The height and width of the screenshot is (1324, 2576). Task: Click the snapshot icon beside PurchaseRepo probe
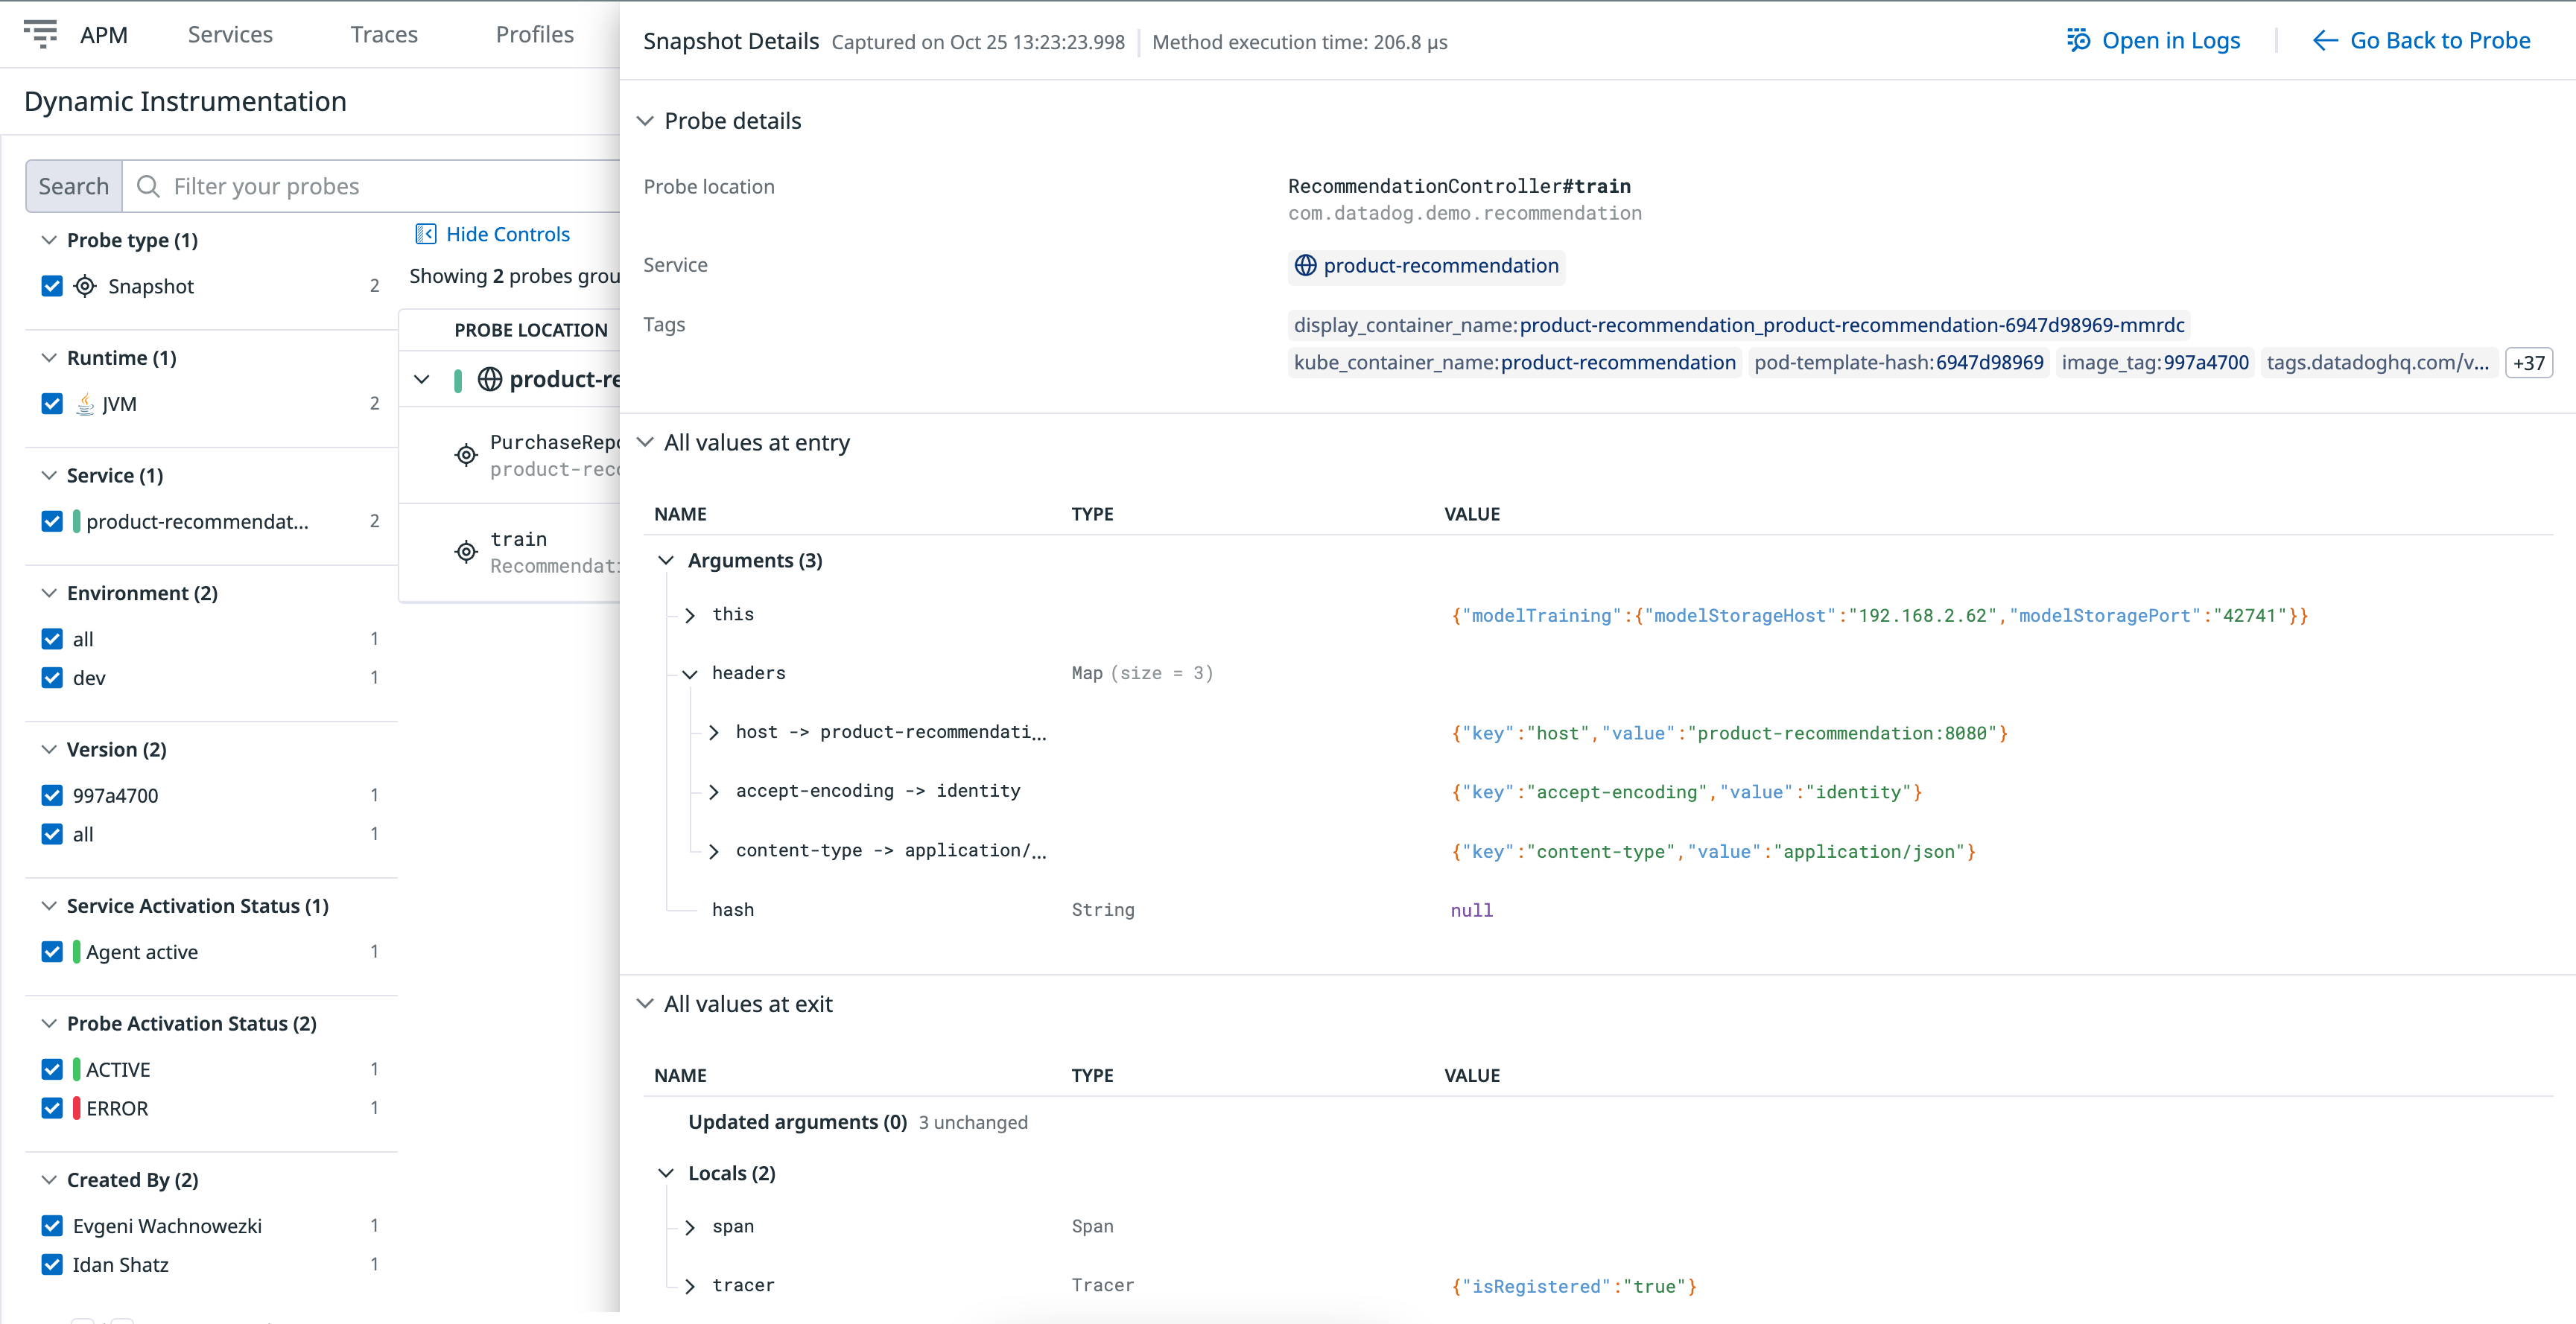466,456
